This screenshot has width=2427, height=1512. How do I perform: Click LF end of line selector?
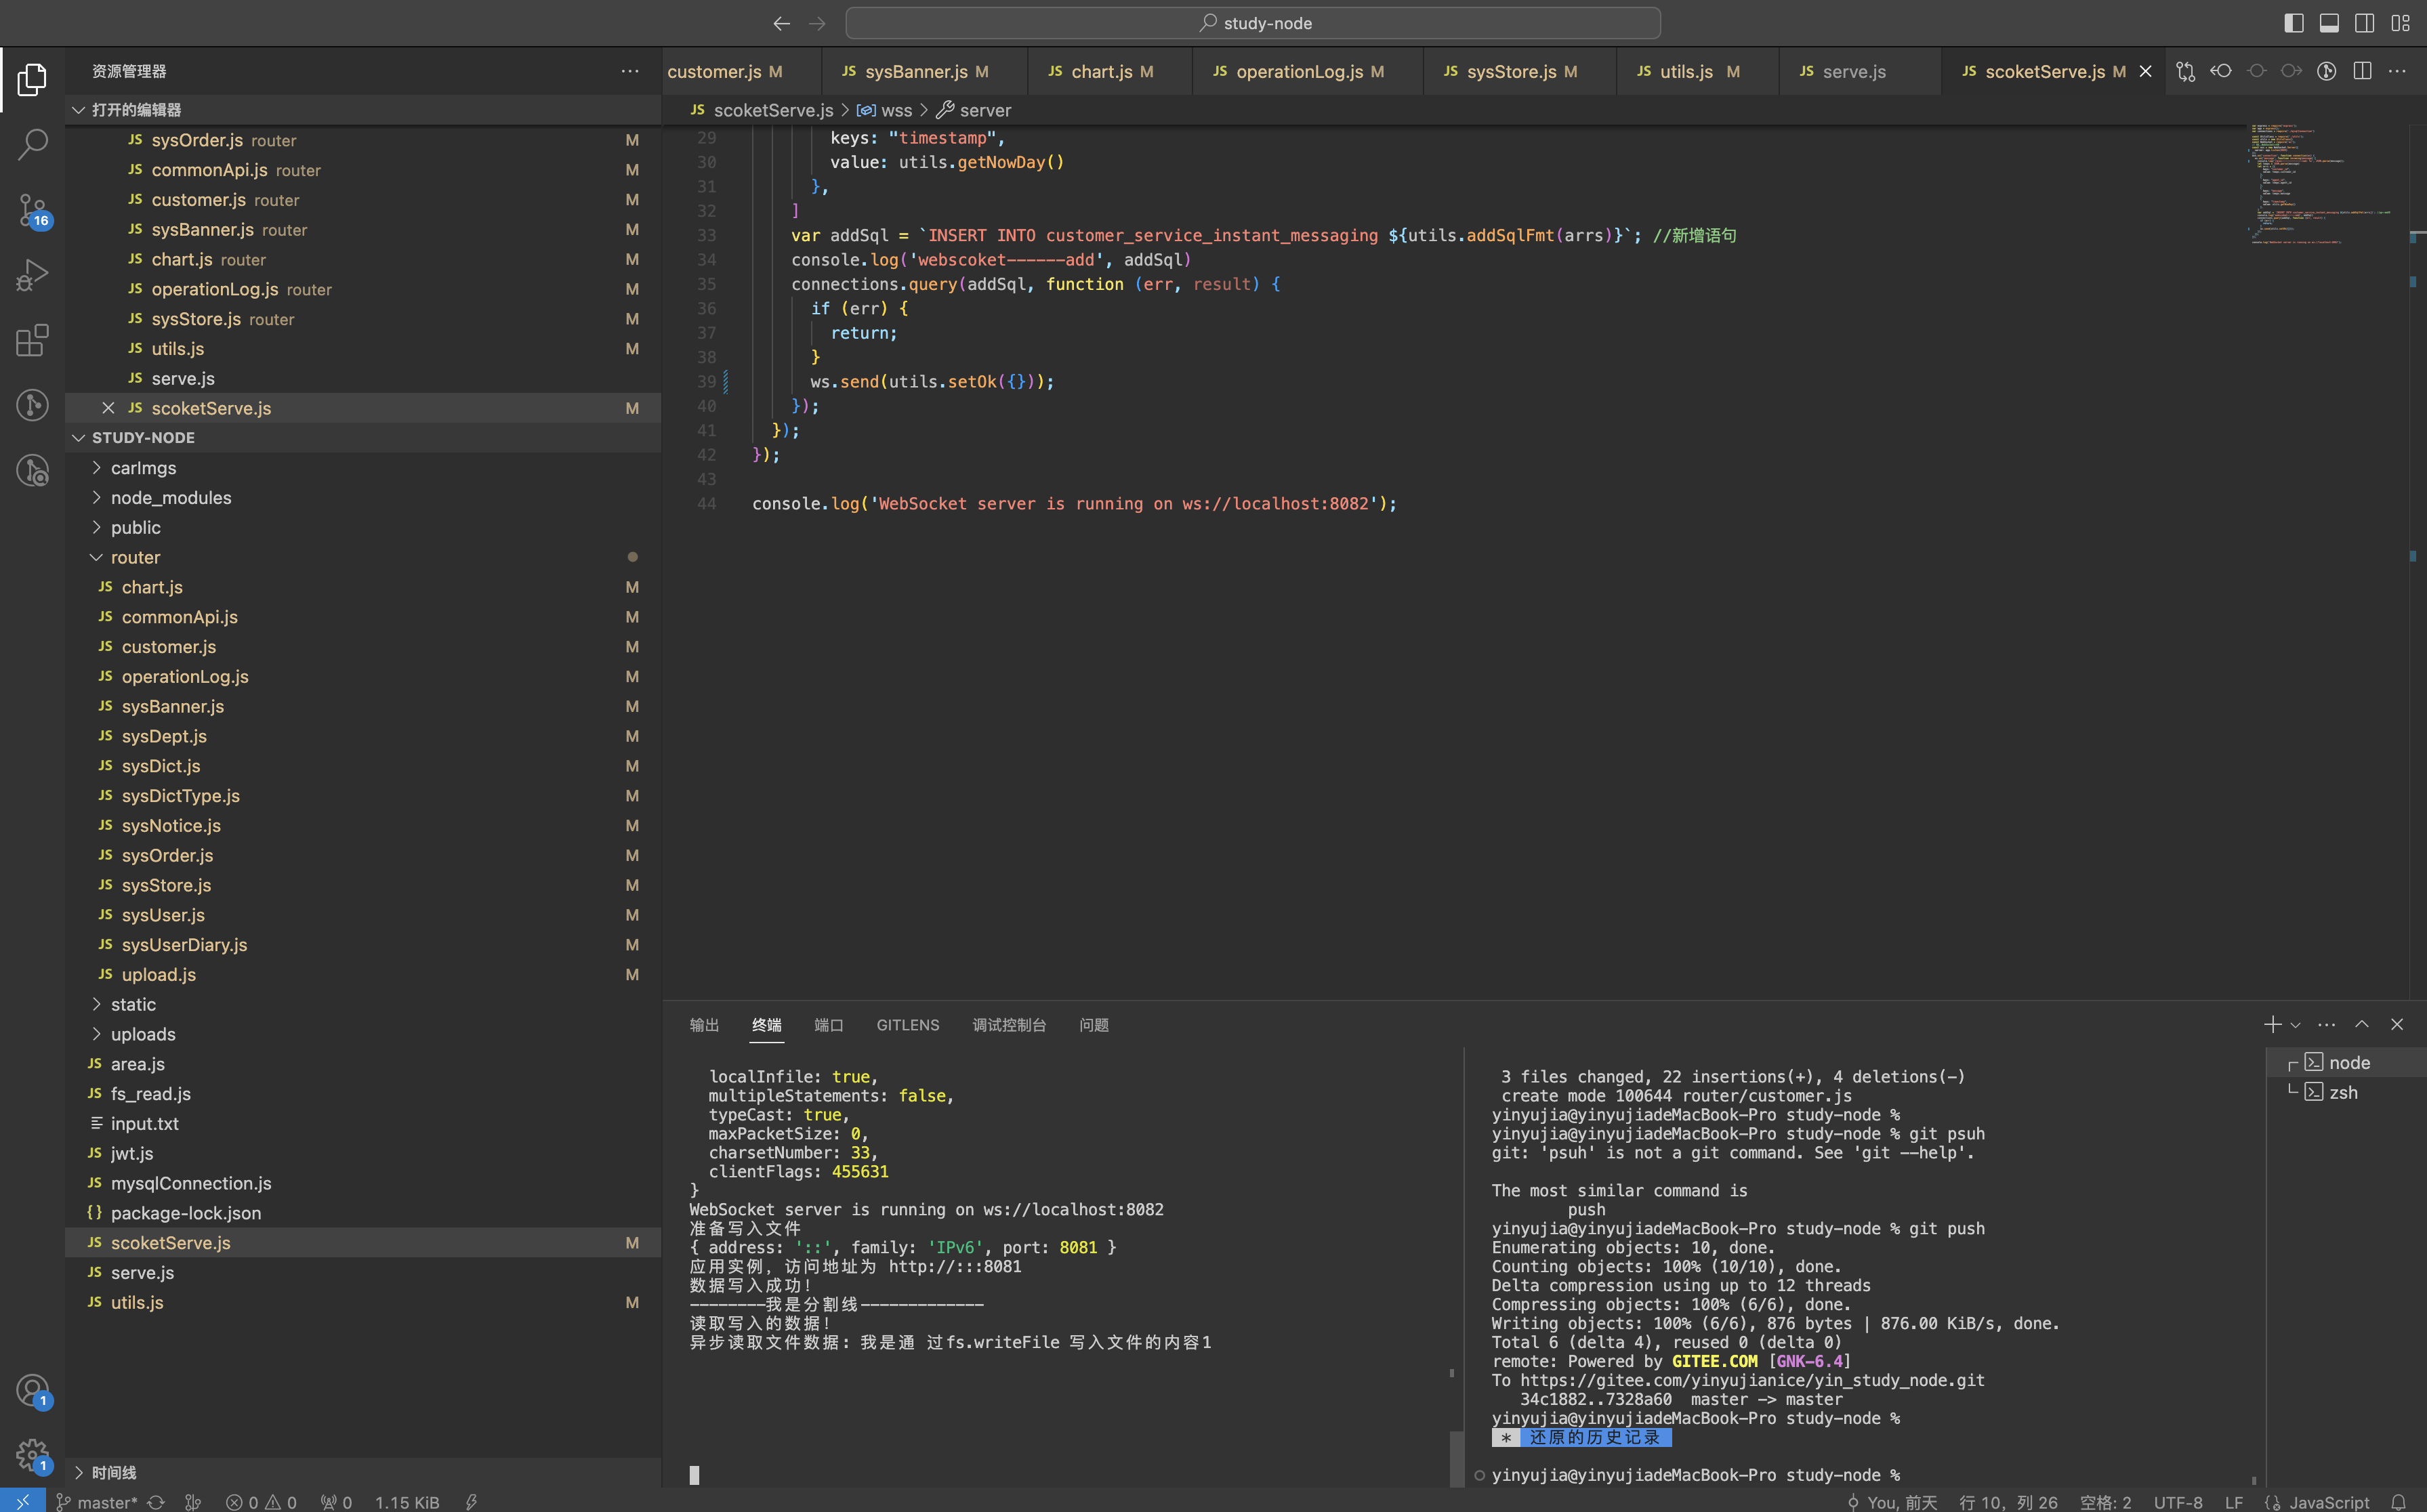point(2234,1502)
